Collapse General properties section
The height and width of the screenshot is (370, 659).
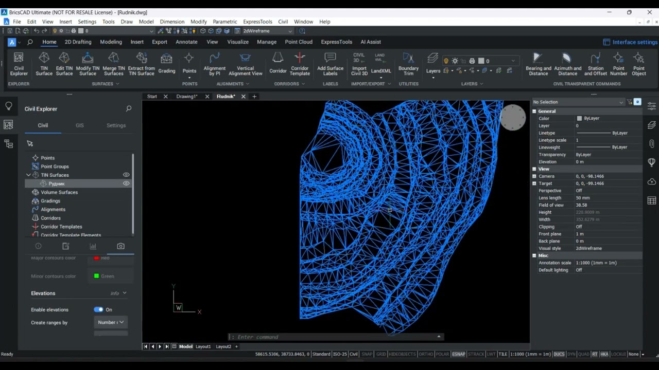click(534, 111)
